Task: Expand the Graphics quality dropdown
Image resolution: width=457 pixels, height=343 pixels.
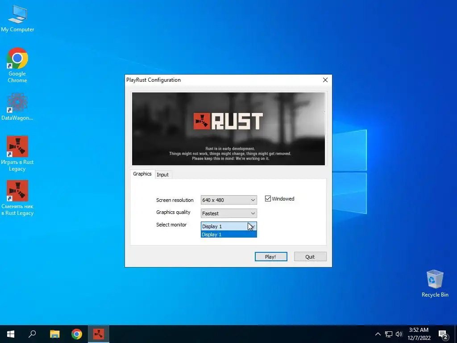Action: [x=229, y=213]
